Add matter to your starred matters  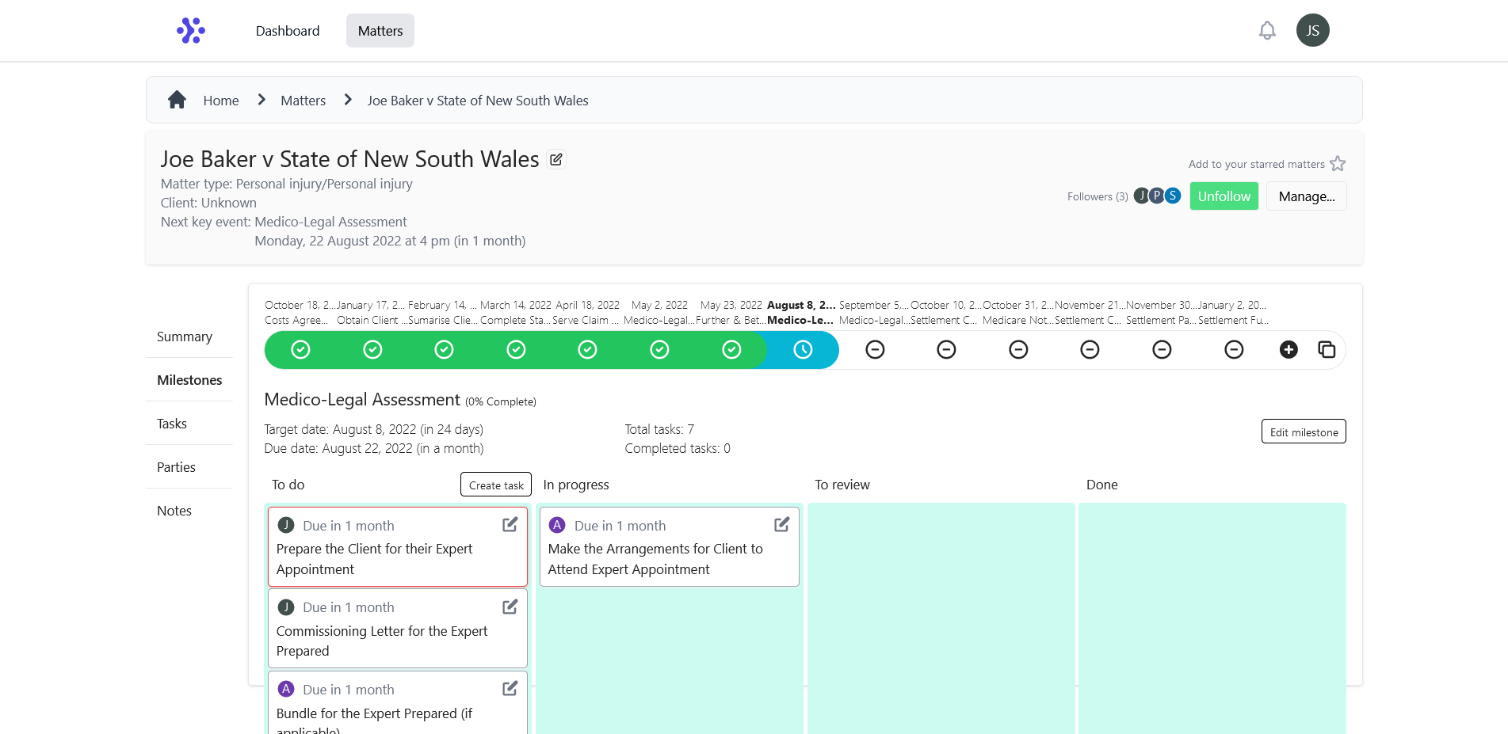click(x=1338, y=163)
